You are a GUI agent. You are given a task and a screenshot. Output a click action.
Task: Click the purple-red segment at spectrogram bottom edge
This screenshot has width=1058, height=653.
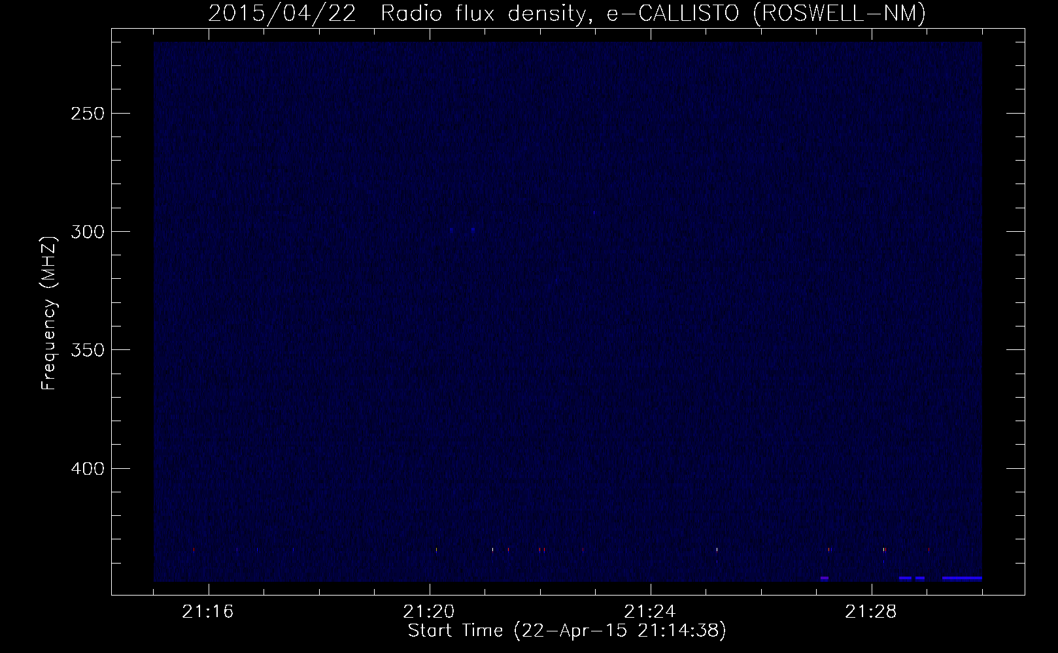tap(825, 579)
